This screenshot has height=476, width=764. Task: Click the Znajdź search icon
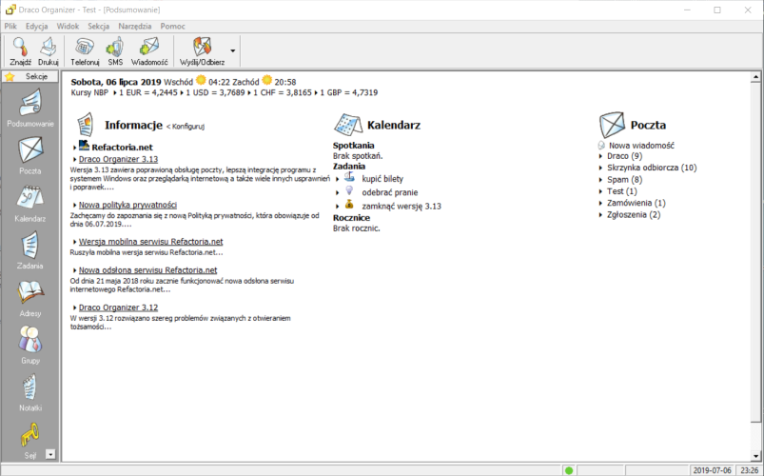21,48
